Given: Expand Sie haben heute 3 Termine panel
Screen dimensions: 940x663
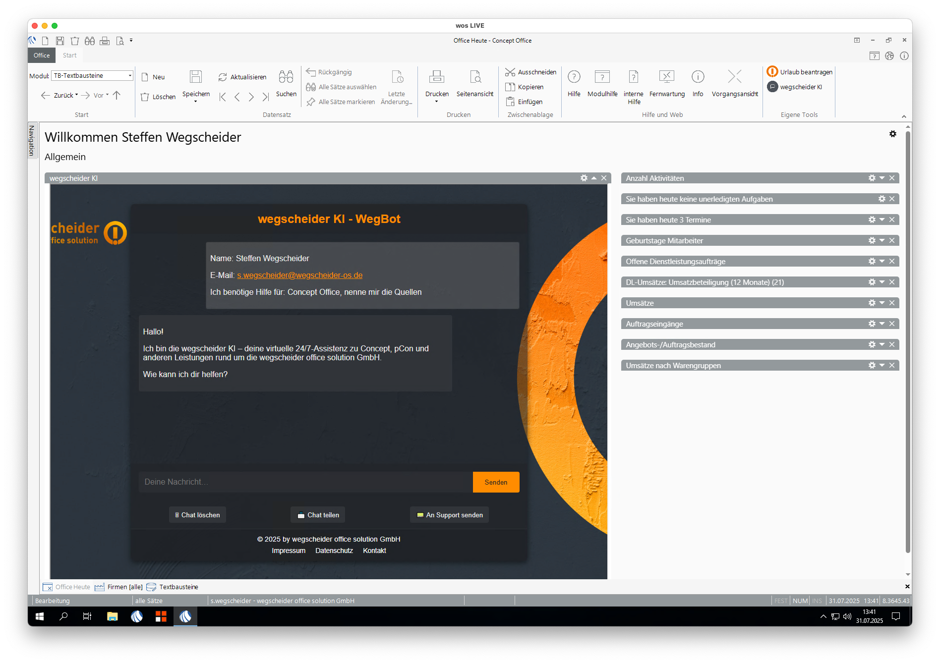Looking at the screenshot, I should point(882,220).
